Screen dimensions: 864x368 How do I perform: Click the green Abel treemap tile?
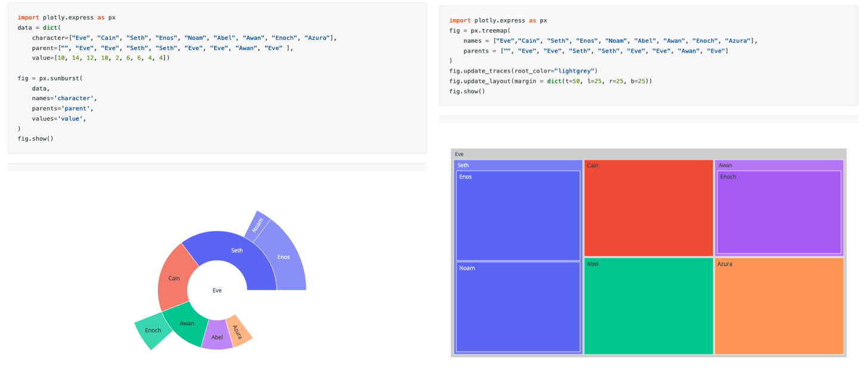click(648, 306)
